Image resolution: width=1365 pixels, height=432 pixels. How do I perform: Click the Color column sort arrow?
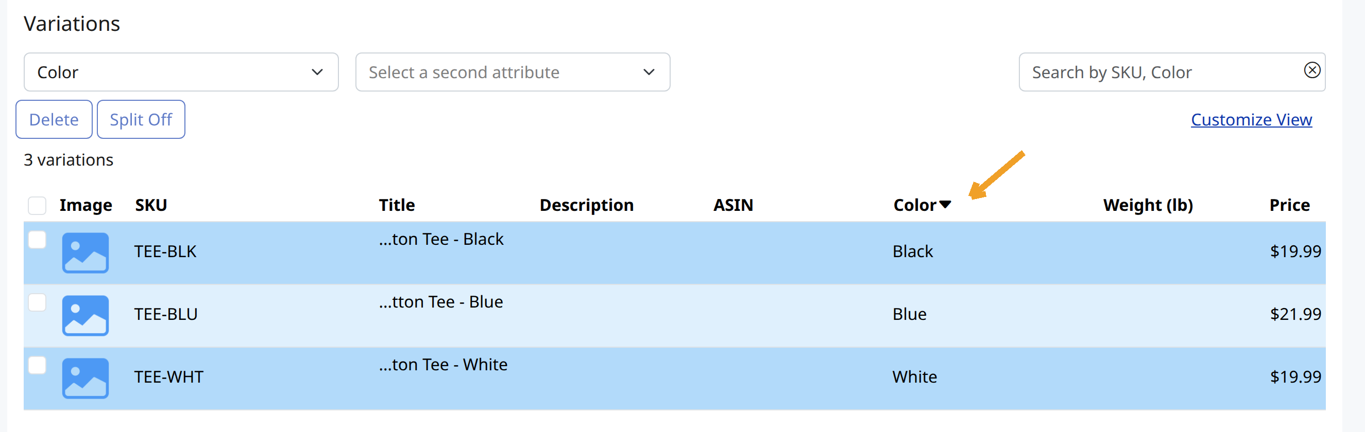click(x=944, y=205)
